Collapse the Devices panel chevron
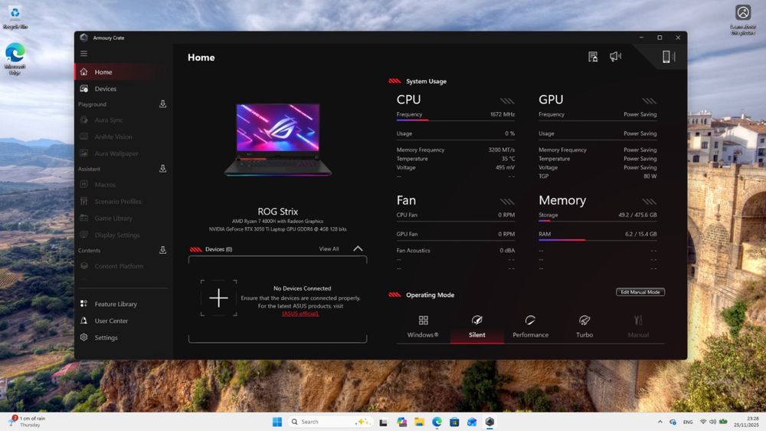The height and width of the screenshot is (431, 766). coord(358,248)
